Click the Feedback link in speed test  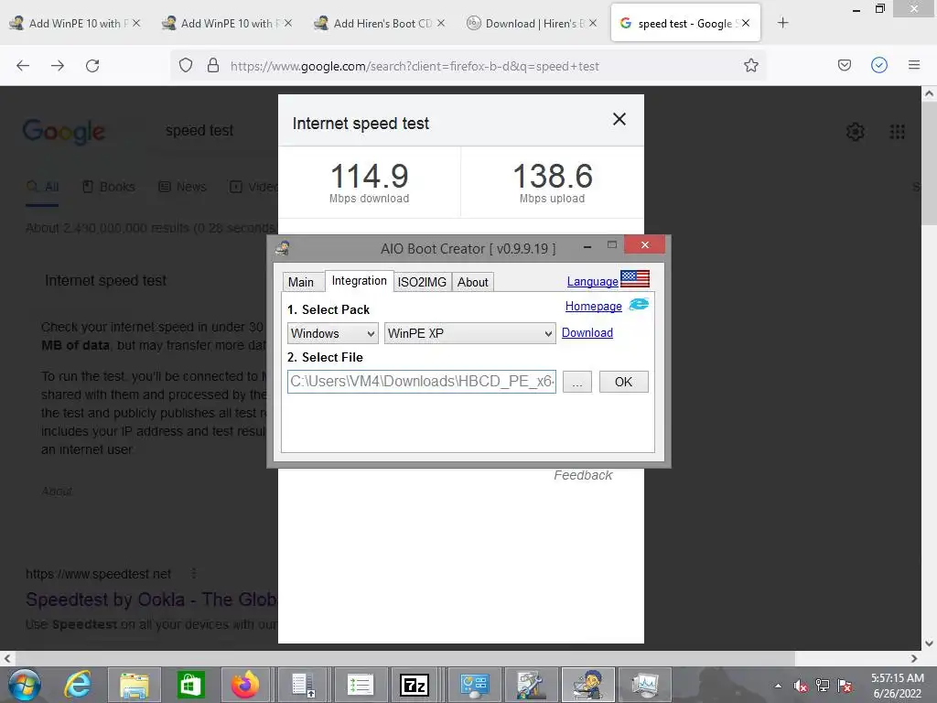[x=583, y=475]
